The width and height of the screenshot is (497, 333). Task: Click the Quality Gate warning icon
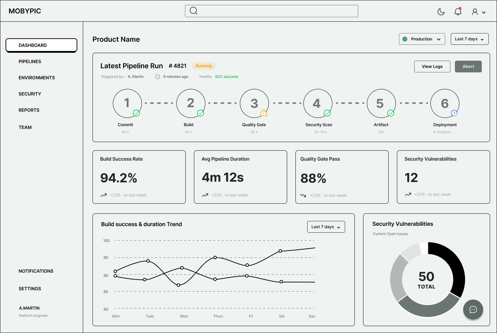point(264,113)
